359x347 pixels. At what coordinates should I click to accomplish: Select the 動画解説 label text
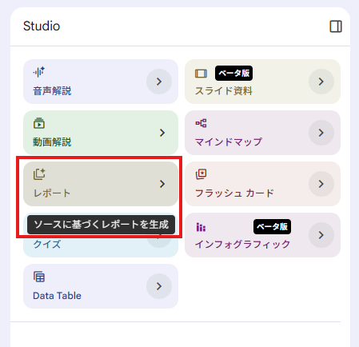tap(52, 142)
